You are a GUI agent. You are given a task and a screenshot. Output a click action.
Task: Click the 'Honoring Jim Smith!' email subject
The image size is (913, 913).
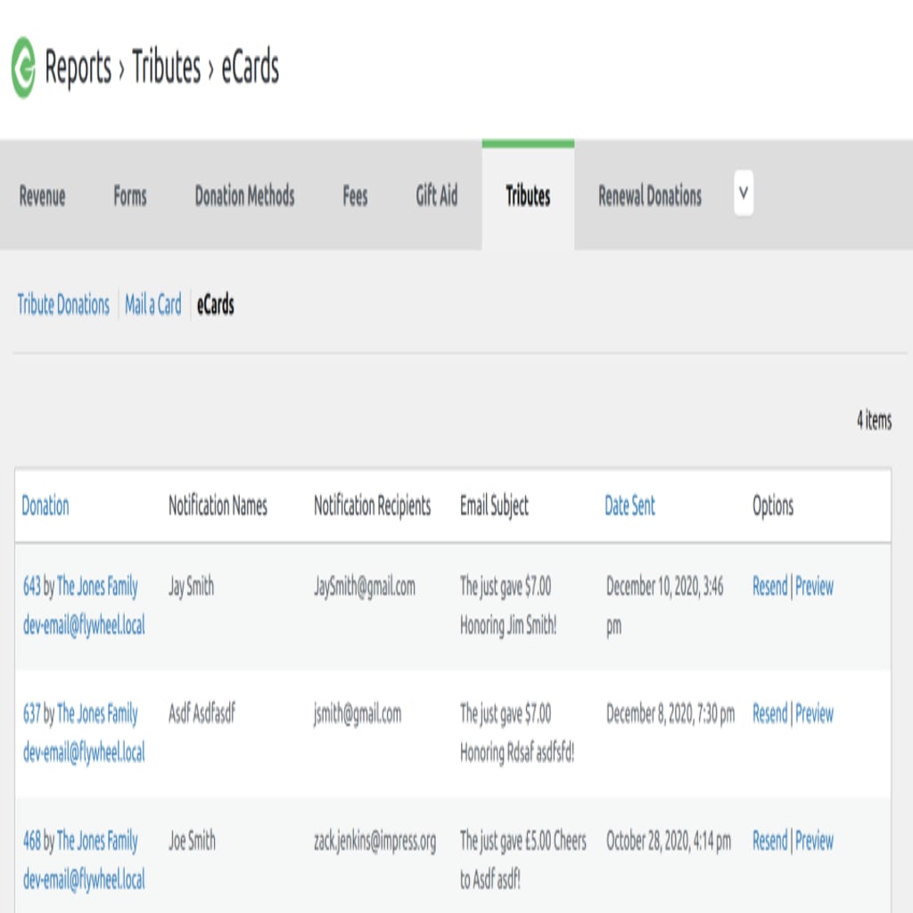pyautogui.click(x=508, y=625)
